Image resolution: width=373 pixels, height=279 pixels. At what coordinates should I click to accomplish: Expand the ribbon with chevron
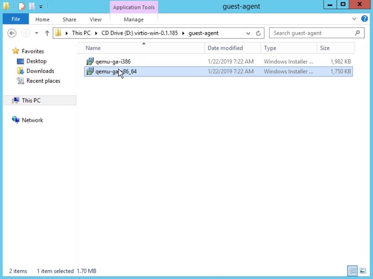coord(354,19)
